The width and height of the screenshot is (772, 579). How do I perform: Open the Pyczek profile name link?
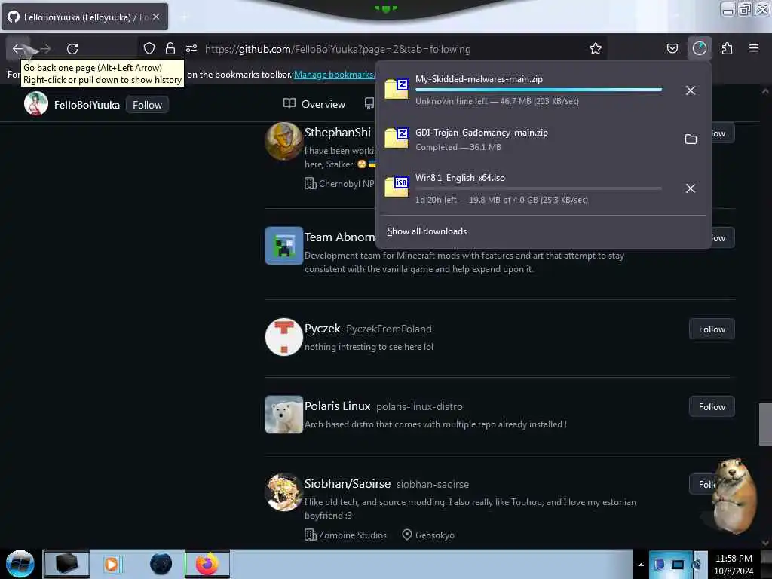point(322,329)
